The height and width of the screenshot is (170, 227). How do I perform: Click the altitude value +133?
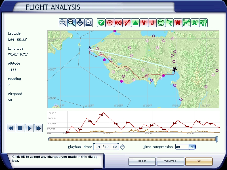[x=12, y=70]
